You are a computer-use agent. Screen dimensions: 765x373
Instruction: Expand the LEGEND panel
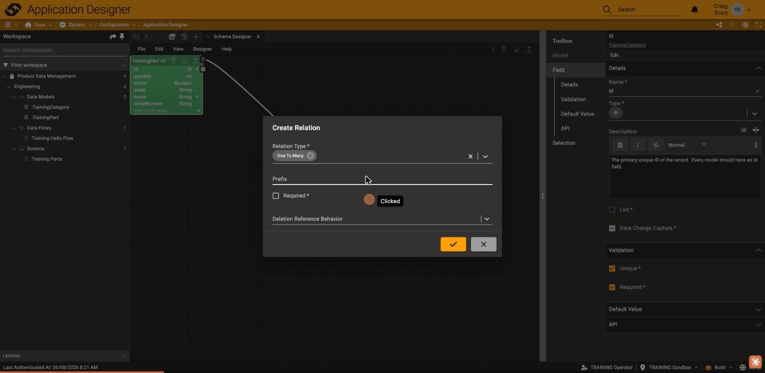click(x=123, y=355)
